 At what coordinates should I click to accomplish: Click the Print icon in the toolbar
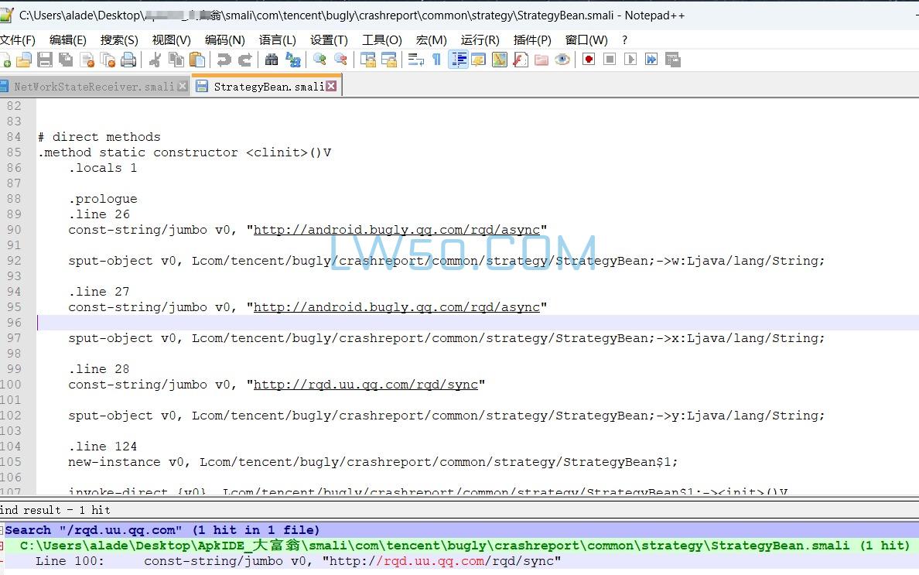pos(128,60)
